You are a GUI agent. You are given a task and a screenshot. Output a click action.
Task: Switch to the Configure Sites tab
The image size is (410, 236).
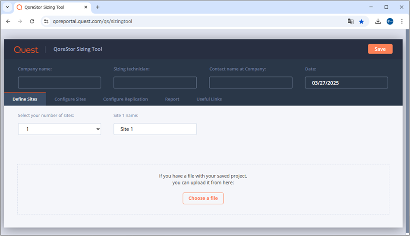(70, 99)
